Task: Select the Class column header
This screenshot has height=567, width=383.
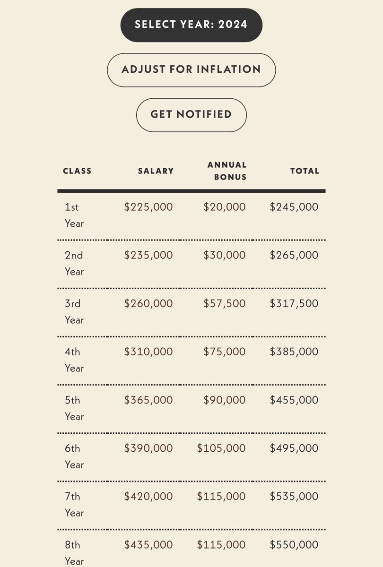Action: tap(77, 171)
